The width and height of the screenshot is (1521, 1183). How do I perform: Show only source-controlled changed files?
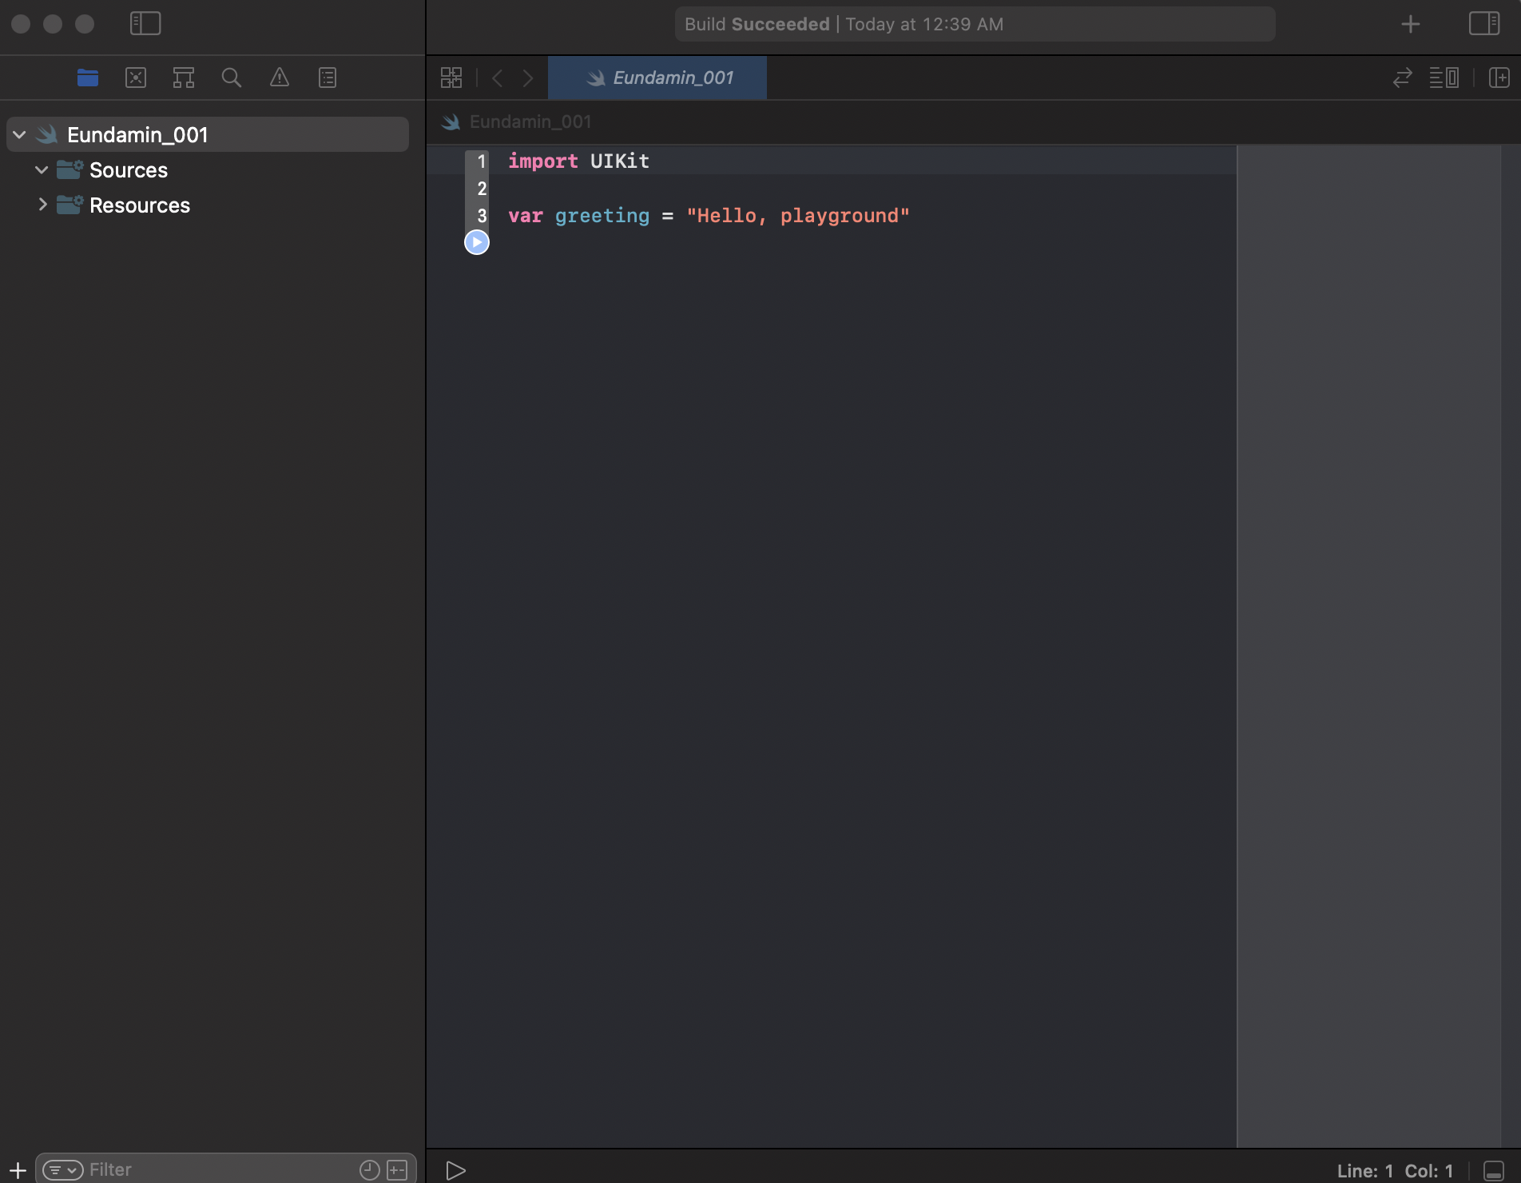397,1170
